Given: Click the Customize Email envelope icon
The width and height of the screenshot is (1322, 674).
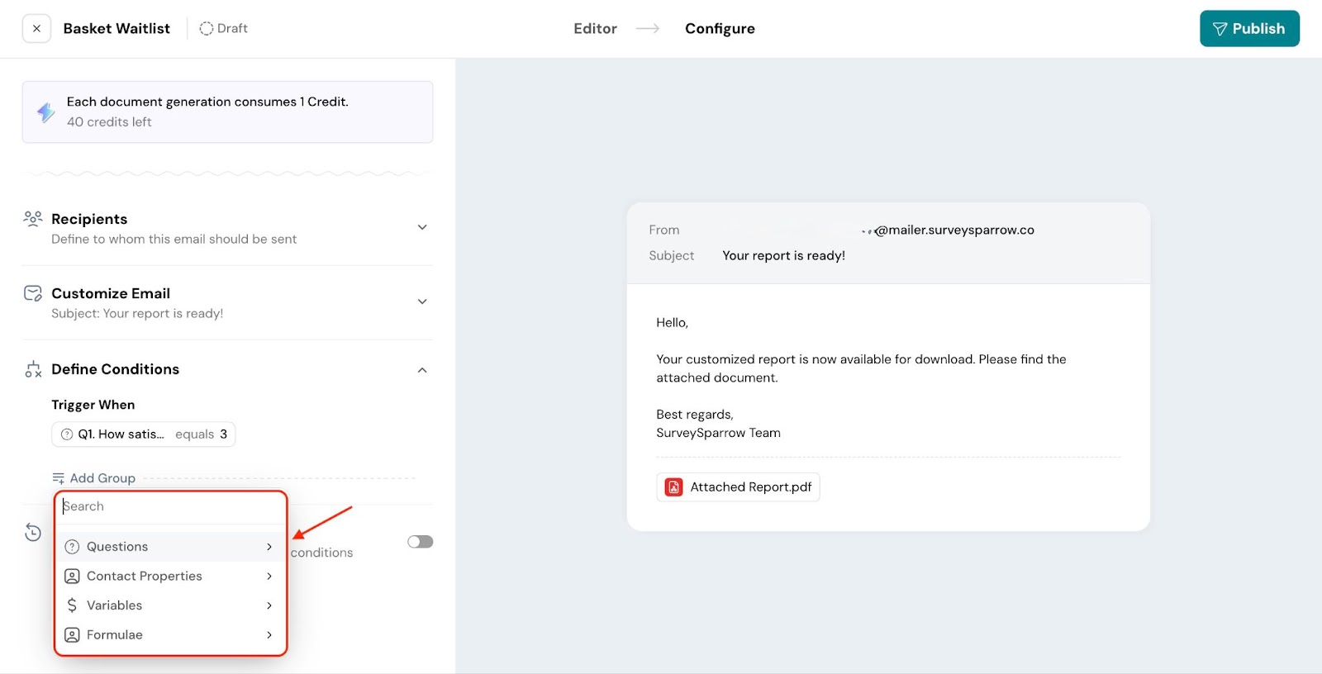Looking at the screenshot, I should coord(33,293).
